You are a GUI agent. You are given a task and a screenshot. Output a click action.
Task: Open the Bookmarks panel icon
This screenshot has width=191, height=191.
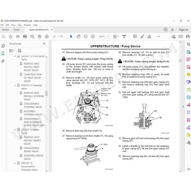pyautogui.click(x=3, y=53)
